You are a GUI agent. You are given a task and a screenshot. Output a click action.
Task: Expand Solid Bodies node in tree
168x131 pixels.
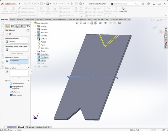35,35
